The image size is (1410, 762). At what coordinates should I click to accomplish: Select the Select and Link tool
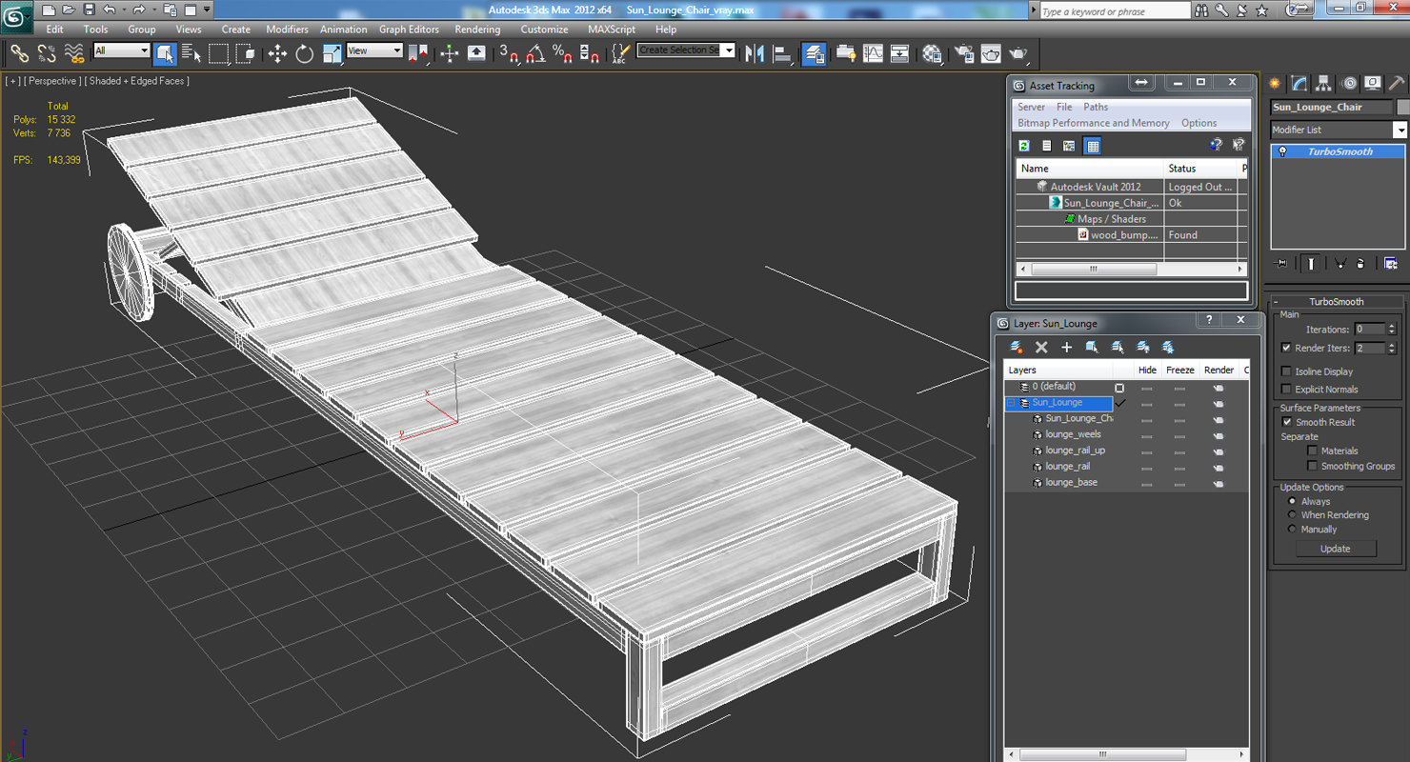(19, 53)
